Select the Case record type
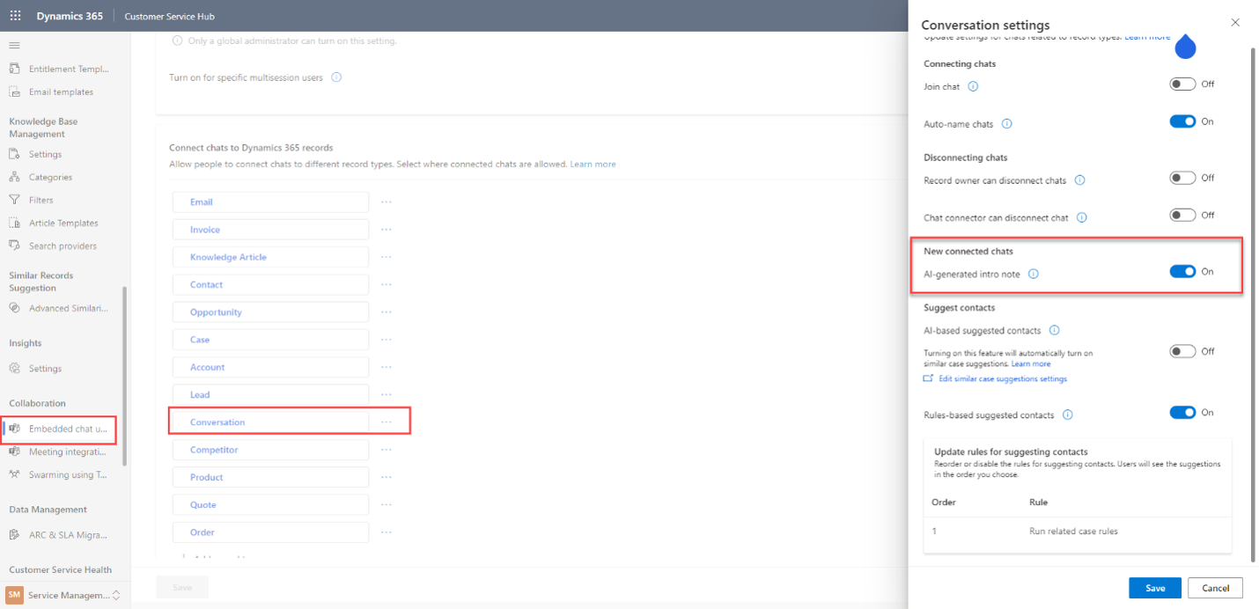 point(270,339)
